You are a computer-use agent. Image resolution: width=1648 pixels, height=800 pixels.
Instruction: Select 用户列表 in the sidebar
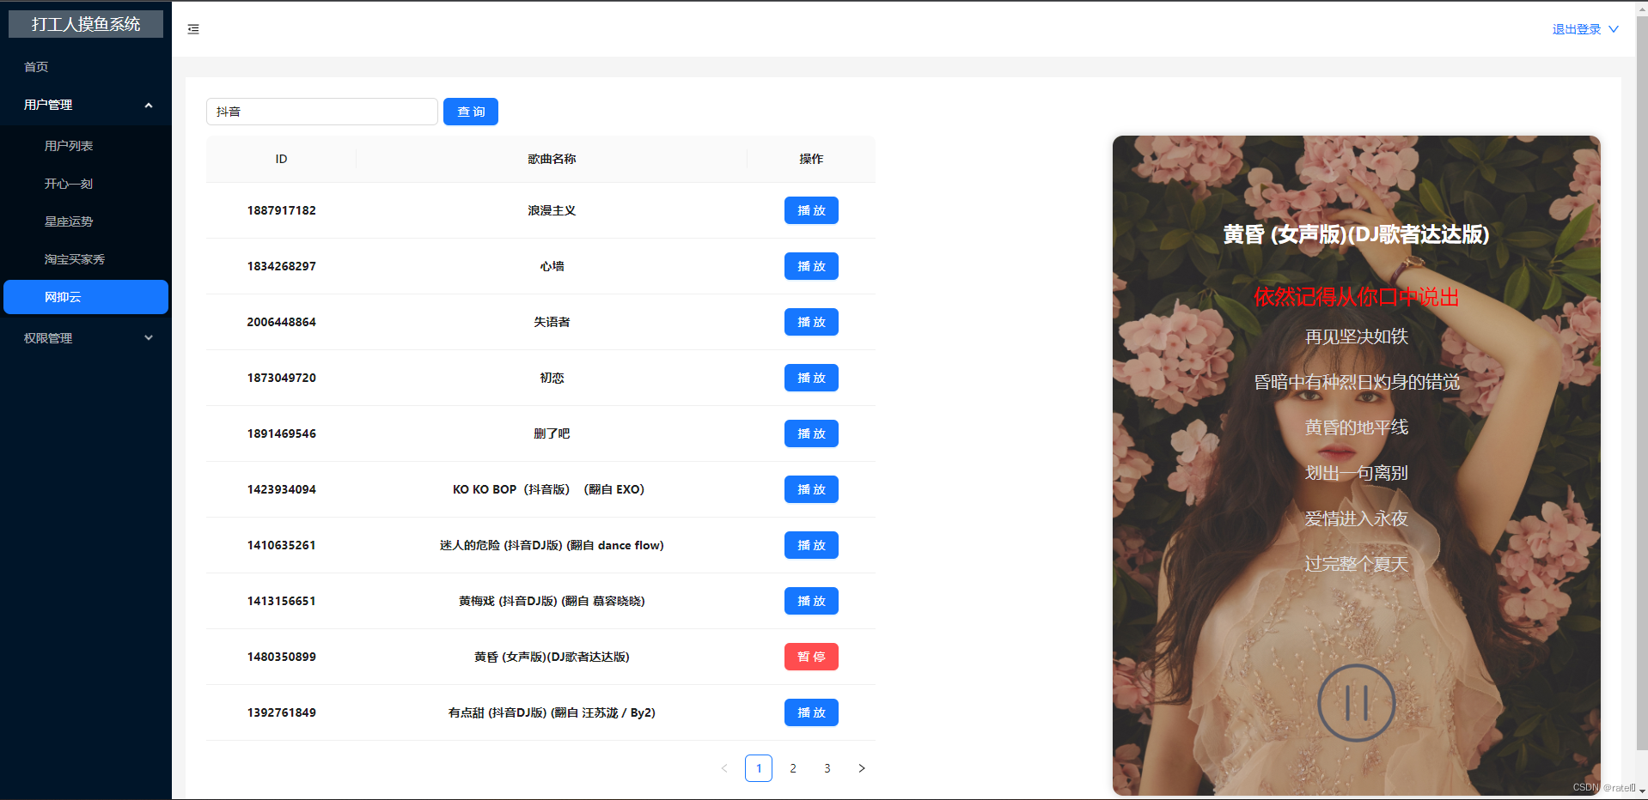(x=67, y=145)
